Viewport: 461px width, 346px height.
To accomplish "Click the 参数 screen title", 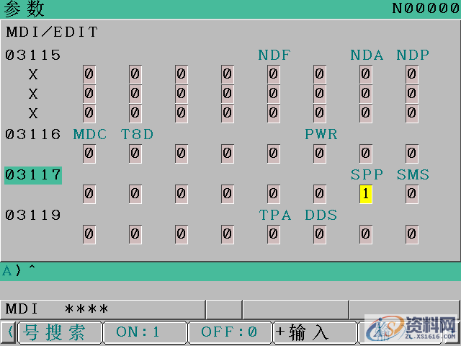I will (x=25, y=9).
